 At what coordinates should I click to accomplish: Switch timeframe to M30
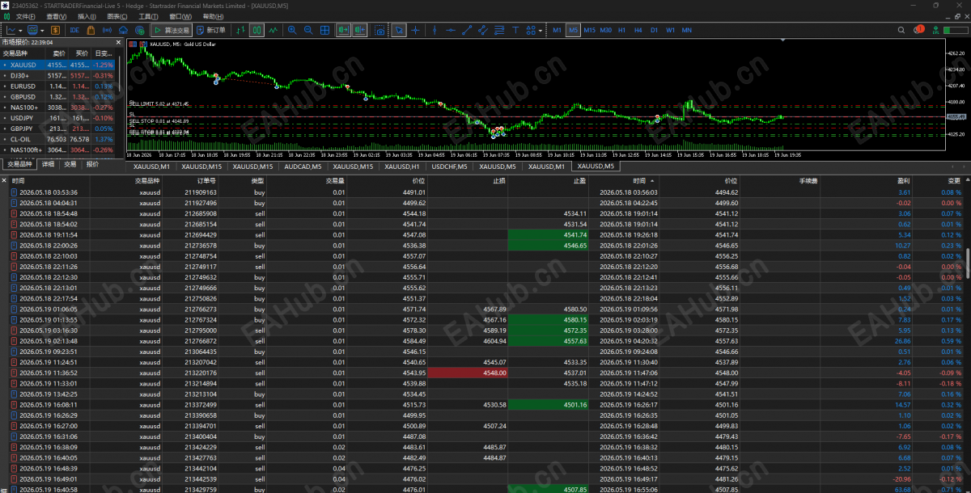605,30
